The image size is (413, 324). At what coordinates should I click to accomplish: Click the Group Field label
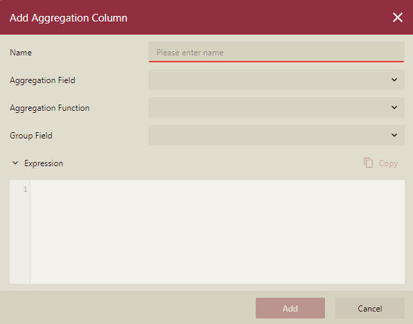30,136
